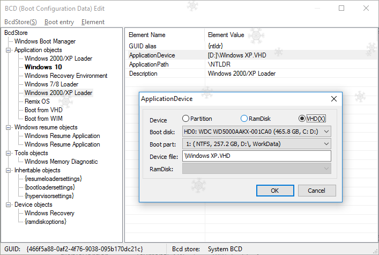Select the {hypervisorsettings} entry
379x255 pixels.
(49, 196)
